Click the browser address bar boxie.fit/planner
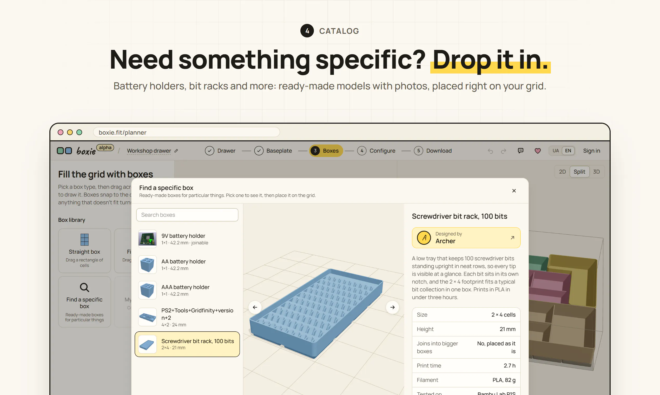The image size is (660, 395). (x=186, y=132)
